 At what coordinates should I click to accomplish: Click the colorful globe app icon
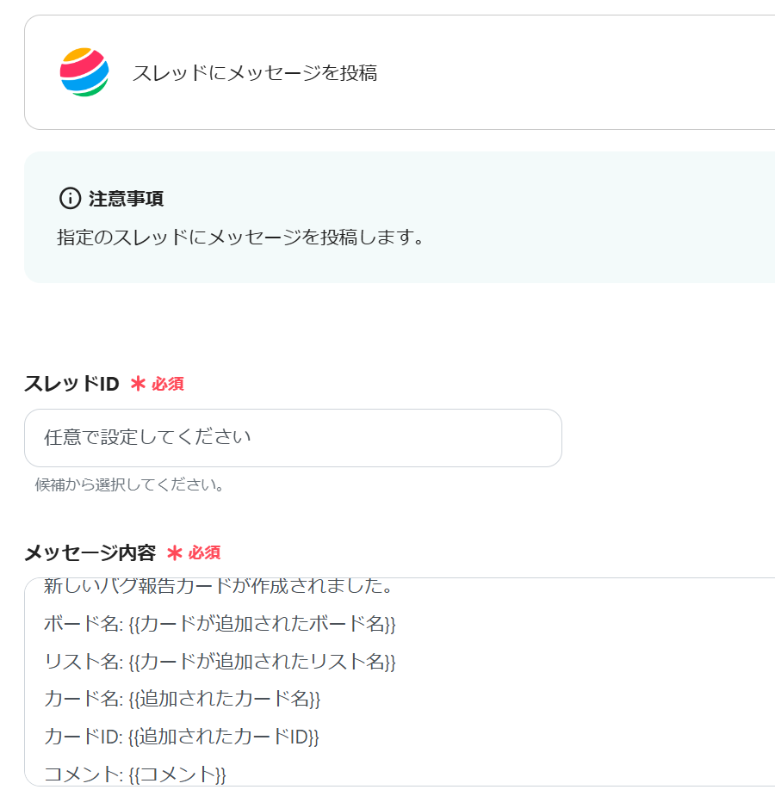coord(84,72)
